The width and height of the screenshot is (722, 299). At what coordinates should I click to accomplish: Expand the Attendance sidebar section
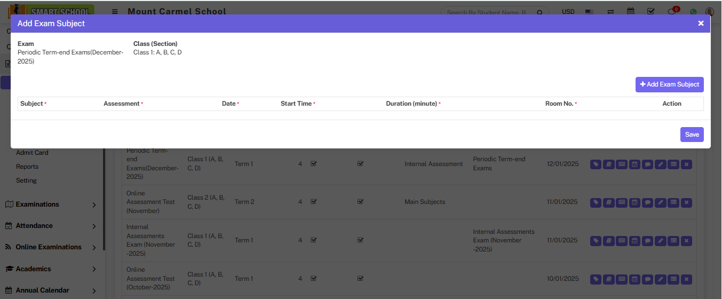[x=51, y=226]
